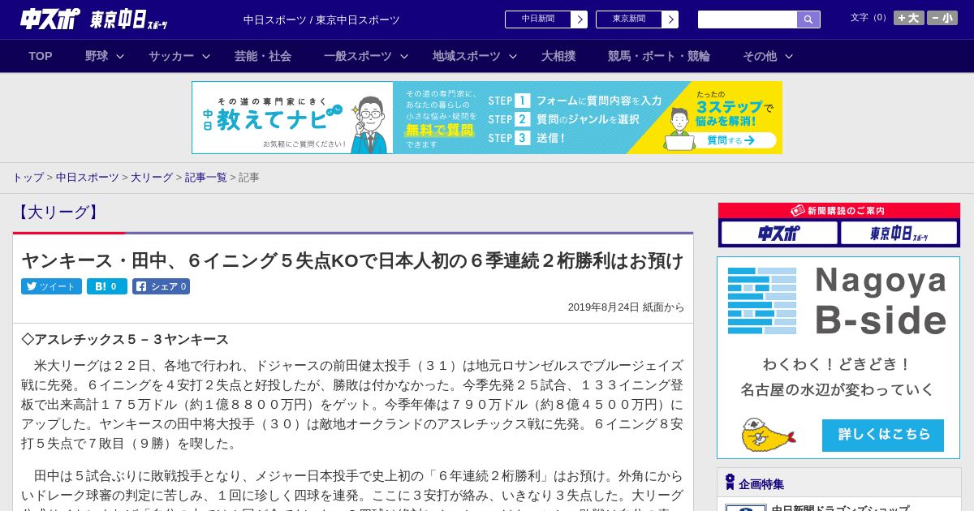
Task: Expand the その他 dropdown chevron
Action: point(789,57)
